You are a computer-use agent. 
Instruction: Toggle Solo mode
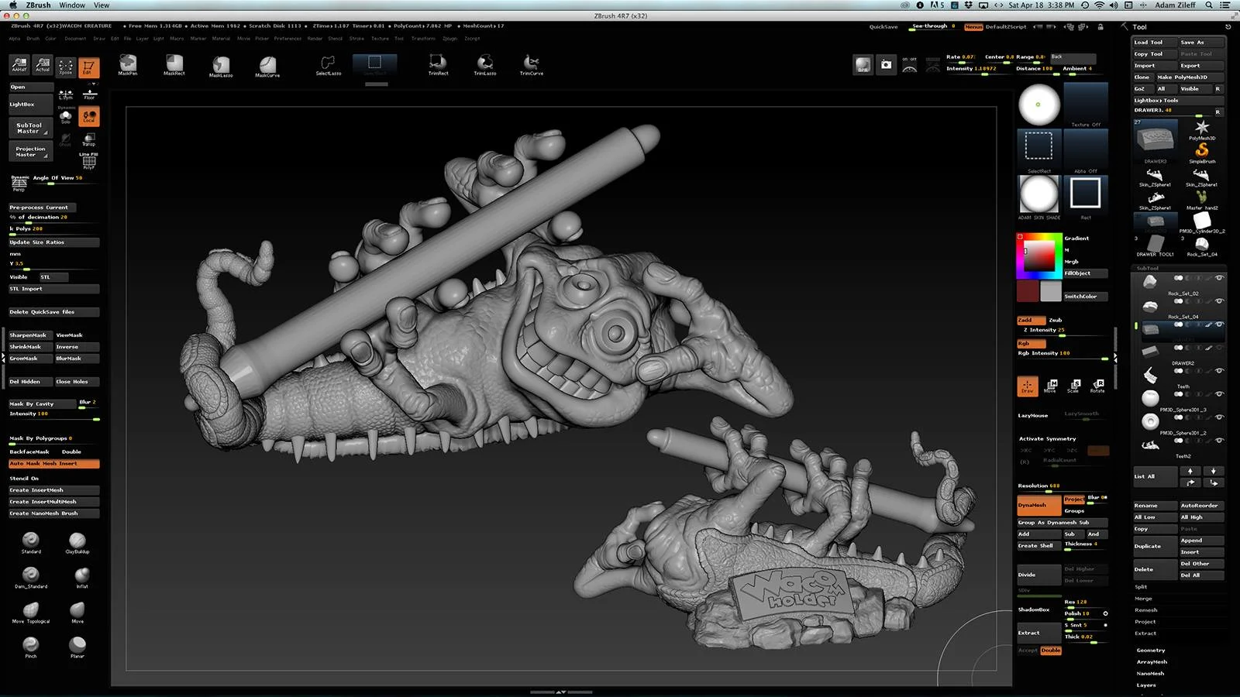coord(66,116)
